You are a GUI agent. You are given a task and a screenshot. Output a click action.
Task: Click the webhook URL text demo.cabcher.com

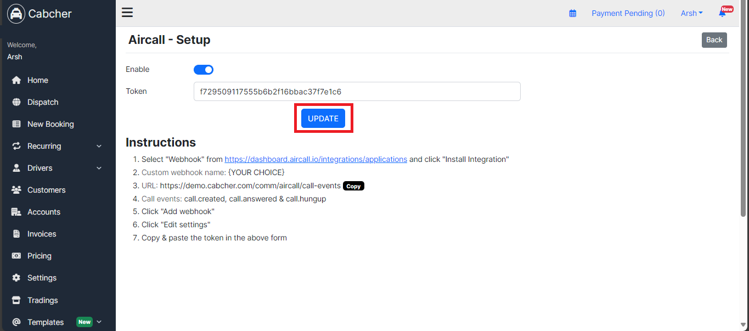pos(250,186)
